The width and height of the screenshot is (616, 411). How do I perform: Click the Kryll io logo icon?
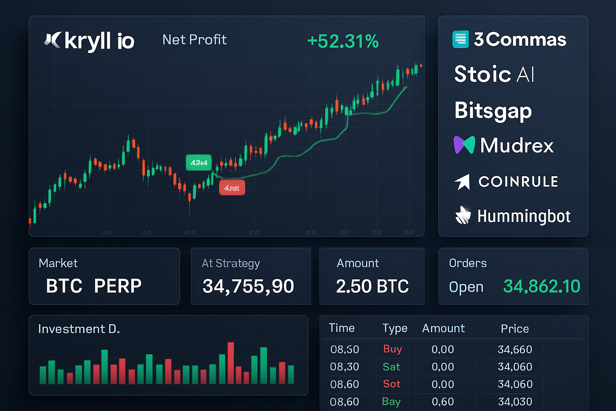(53, 40)
